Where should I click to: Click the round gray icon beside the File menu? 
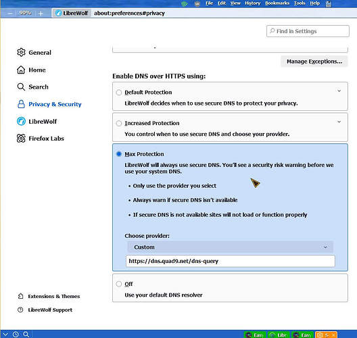tap(197, 3)
